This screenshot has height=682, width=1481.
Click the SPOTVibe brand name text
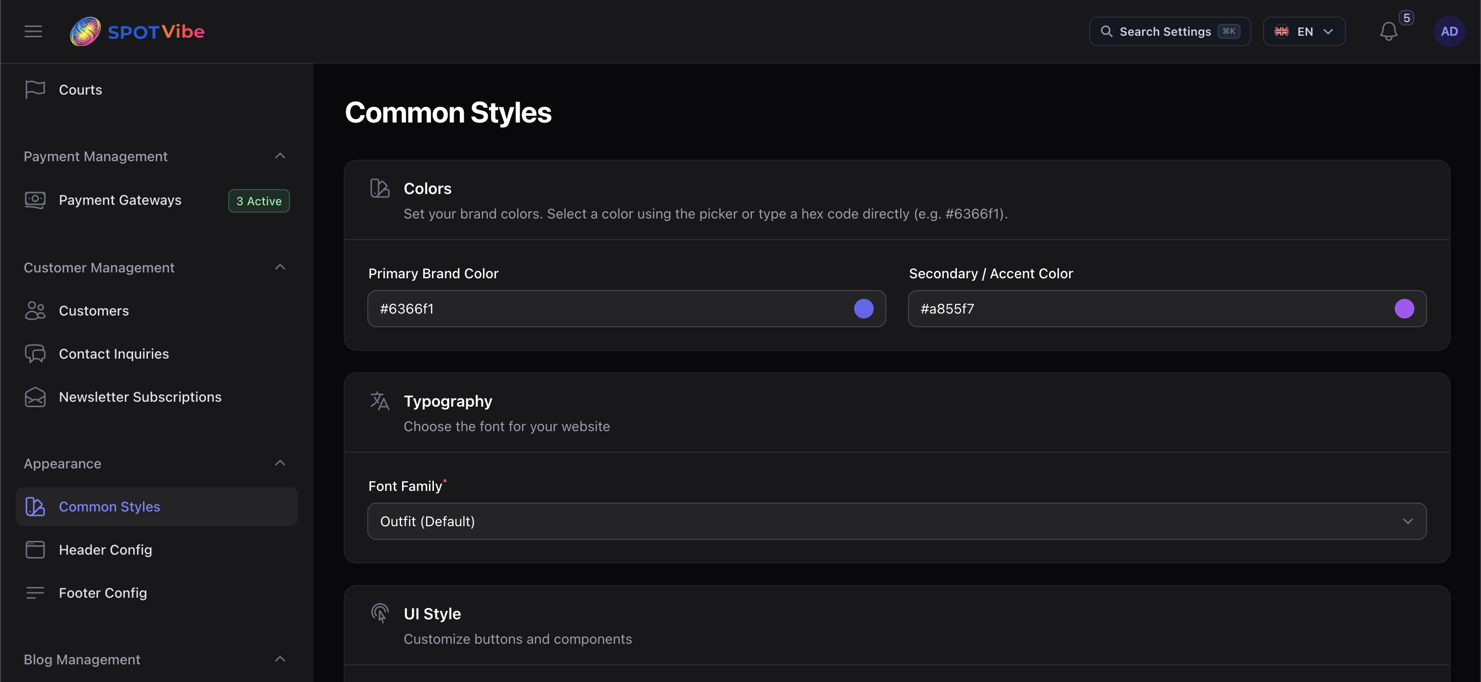click(156, 32)
